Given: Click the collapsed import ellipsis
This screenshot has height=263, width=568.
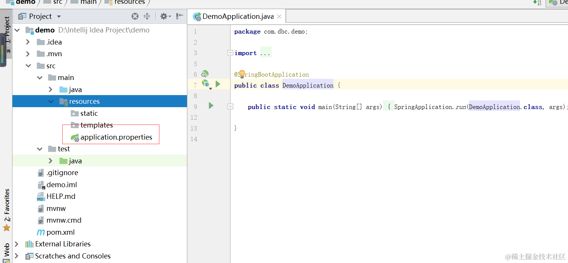Looking at the screenshot, I should click(x=265, y=53).
